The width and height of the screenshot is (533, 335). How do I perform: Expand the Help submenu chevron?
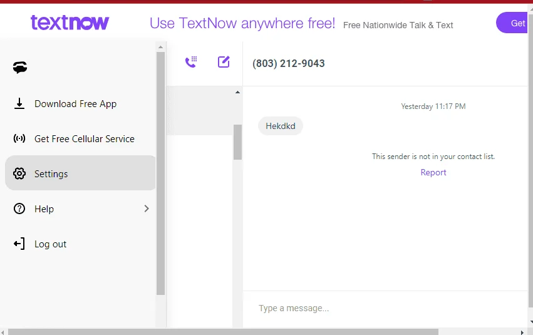[147, 209]
